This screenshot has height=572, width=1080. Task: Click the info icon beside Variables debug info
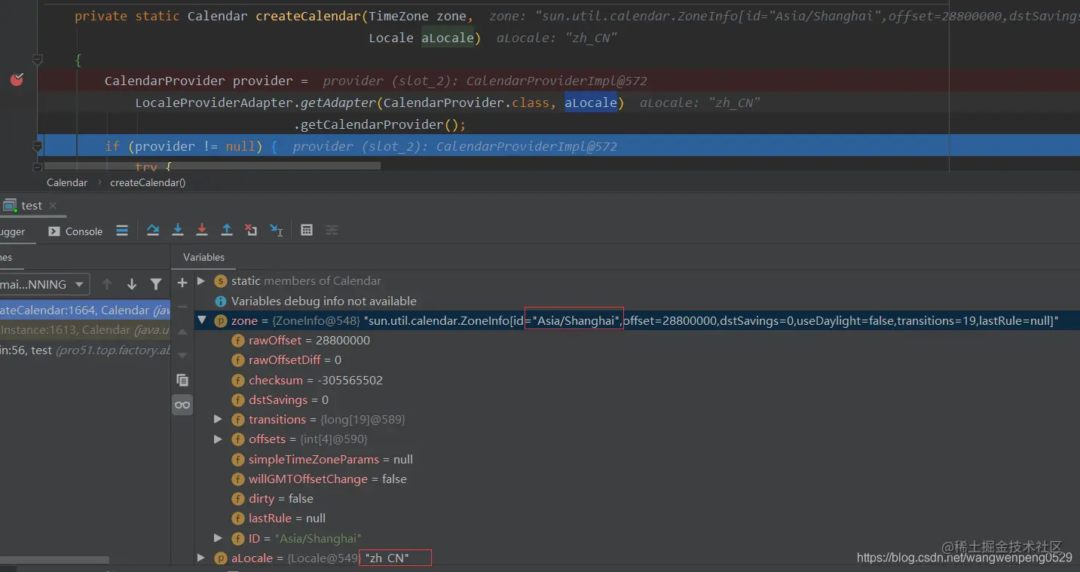coord(220,301)
